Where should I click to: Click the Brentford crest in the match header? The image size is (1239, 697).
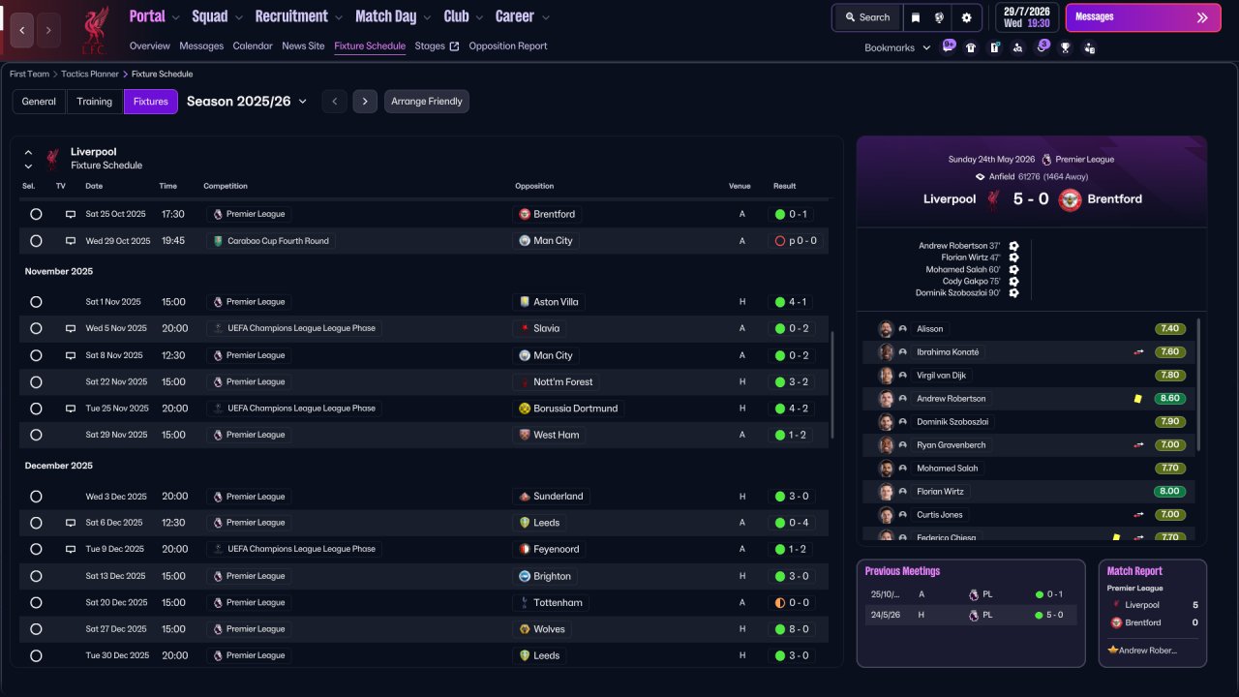coord(1070,199)
